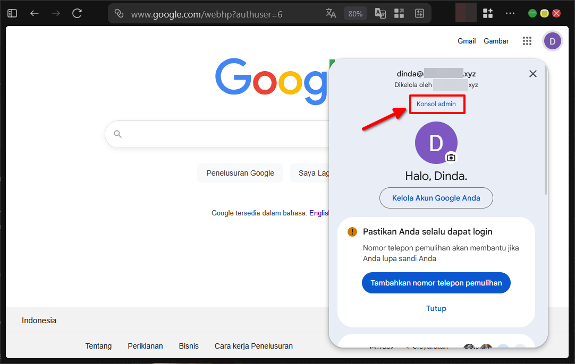Image resolution: width=575 pixels, height=364 pixels.
Task: Click the back navigation arrow
Action: 34,13
